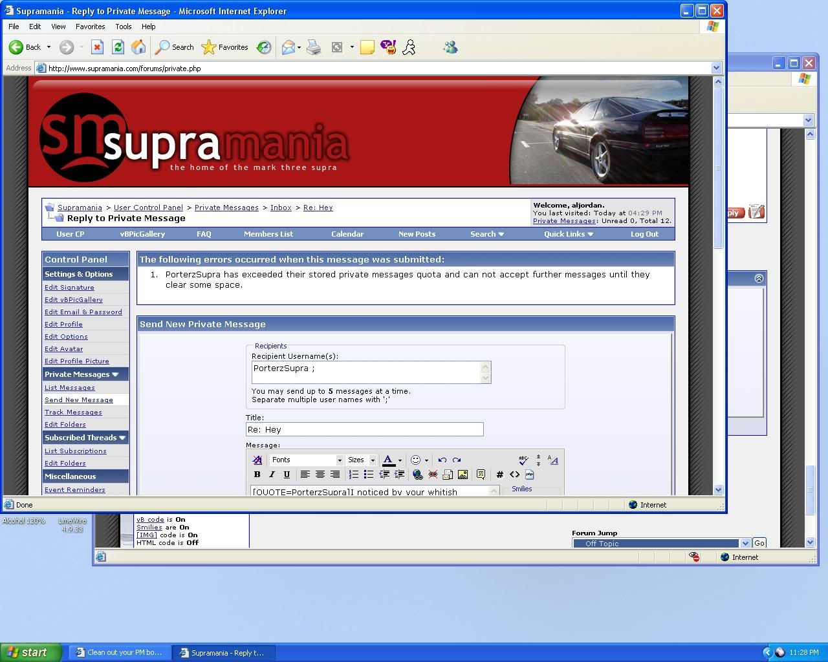The image size is (828, 662).
Task: Undo last edit in message editor
Action: click(x=442, y=460)
